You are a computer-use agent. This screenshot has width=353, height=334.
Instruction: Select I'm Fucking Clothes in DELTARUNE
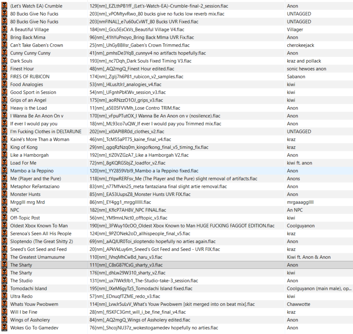point(46,131)
